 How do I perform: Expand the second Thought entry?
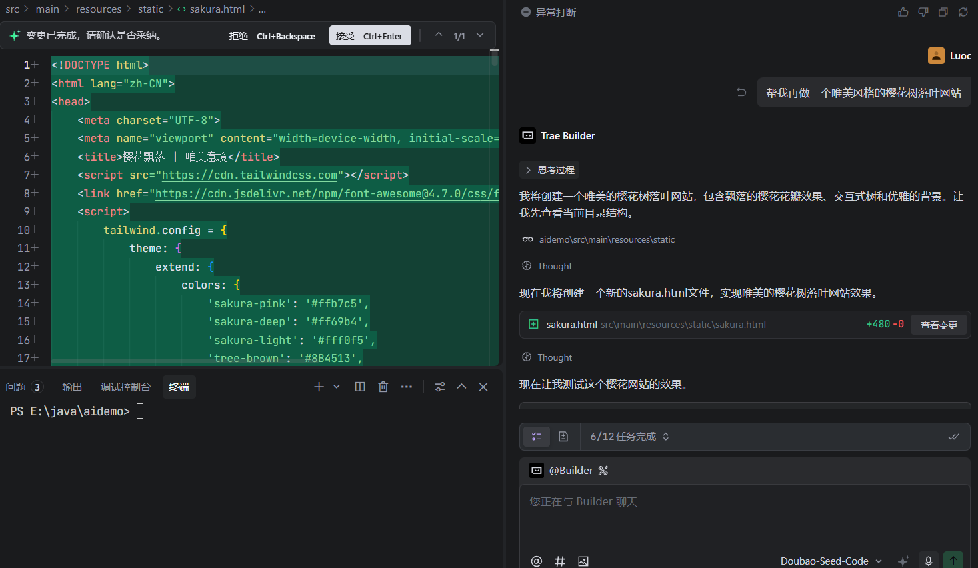click(x=547, y=357)
